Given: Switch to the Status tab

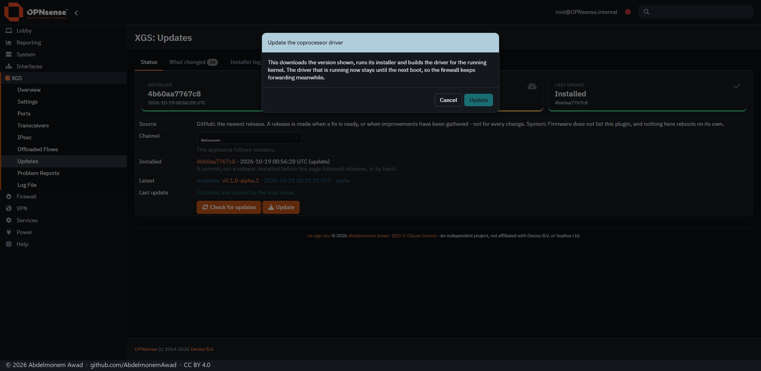Looking at the screenshot, I should [149, 62].
